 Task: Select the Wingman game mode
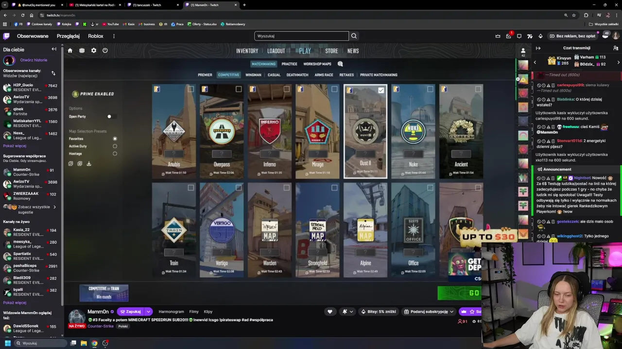[253, 75]
